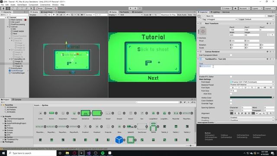Toggle scene audio icon
The width and height of the screenshot is (277, 156).
click(x=58, y=15)
